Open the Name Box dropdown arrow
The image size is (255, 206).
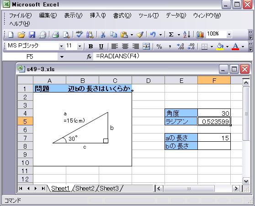(x=62, y=57)
